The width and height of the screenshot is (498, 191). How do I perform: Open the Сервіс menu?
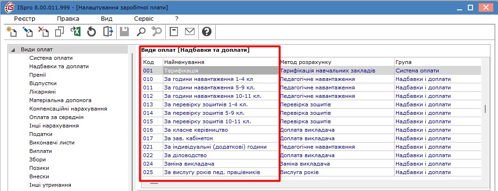144,19
